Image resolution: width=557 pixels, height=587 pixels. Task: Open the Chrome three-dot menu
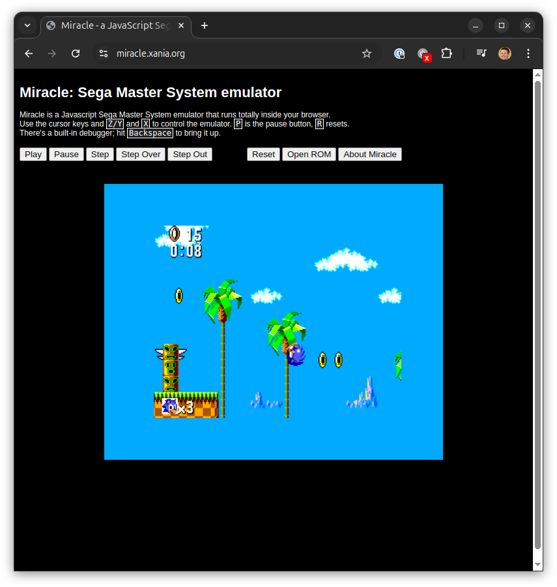click(528, 53)
